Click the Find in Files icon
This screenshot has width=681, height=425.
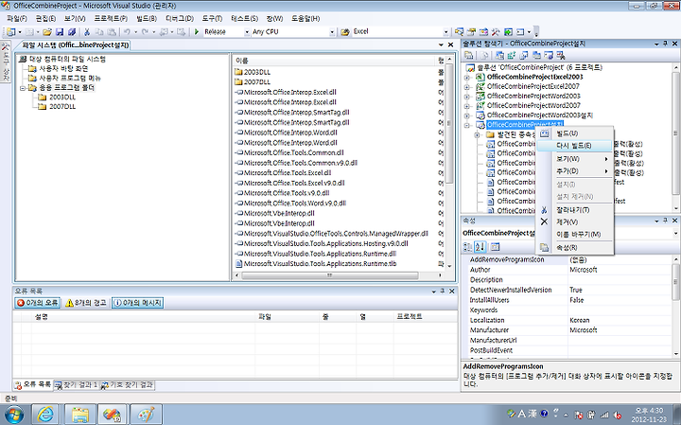point(345,32)
